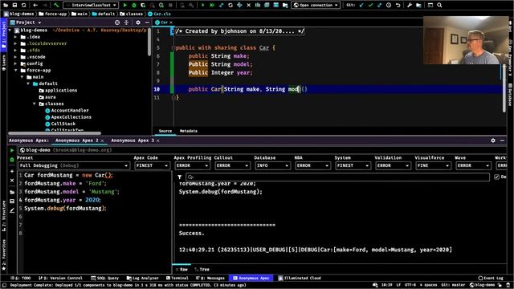The image size is (514, 289).
Task: Collapse the force-app folder node
Action: [16, 71]
